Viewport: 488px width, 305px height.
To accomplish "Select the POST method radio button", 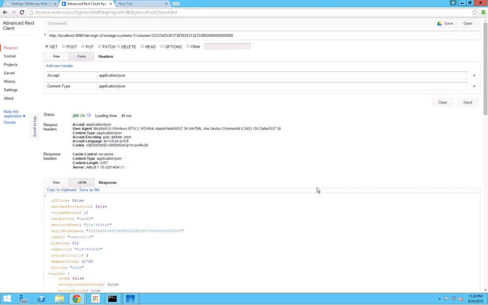I will tap(64, 47).
